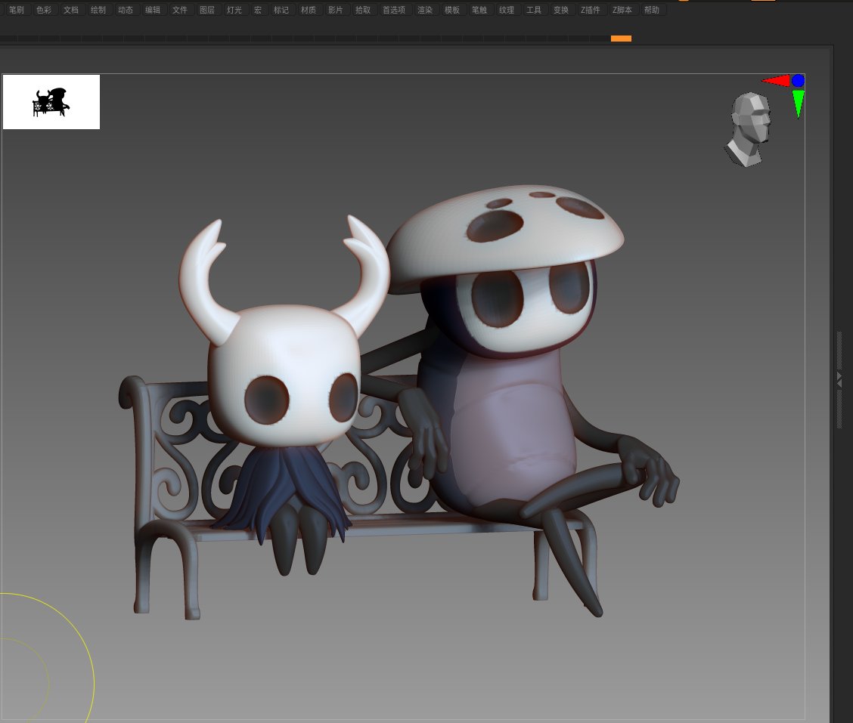Screen dimensions: 853x723
Task: Open the 绘制 (Draw) menu
Action: click(98, 10)
